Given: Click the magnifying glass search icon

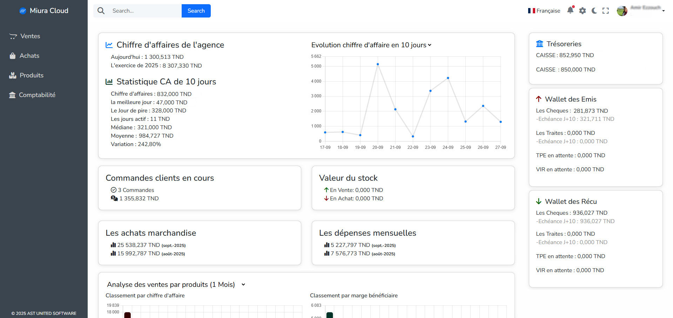Looking at the screenshot, I should coord(101,11).
